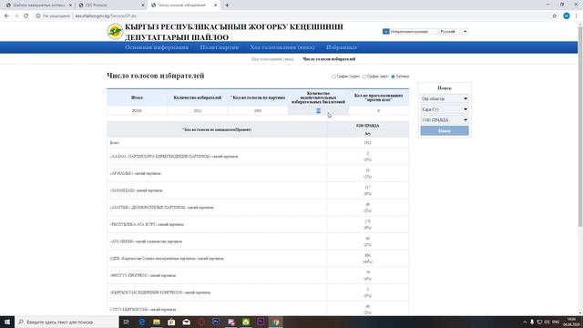Image resolution: width=583 pixels, height=328 pixels.
Task: Click the Поиск search button
Action: tap(445, 131)
